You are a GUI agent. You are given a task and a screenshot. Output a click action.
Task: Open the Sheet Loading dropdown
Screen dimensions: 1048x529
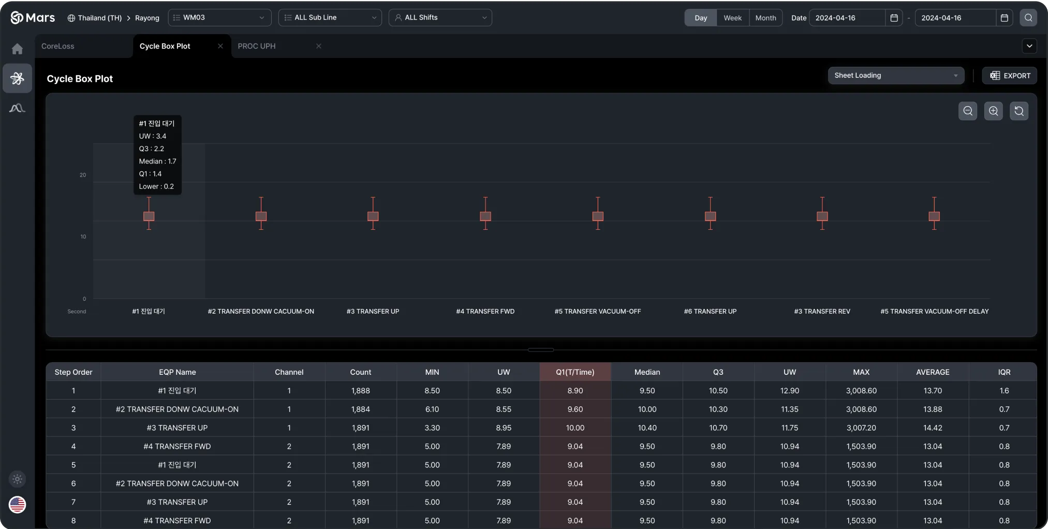point(895,76)
